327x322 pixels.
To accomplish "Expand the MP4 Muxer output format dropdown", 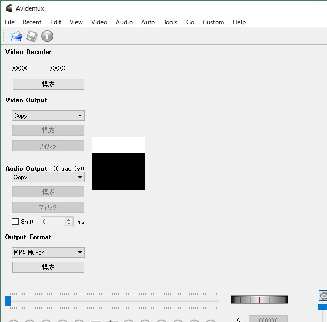I will click(x=48, y=253).
